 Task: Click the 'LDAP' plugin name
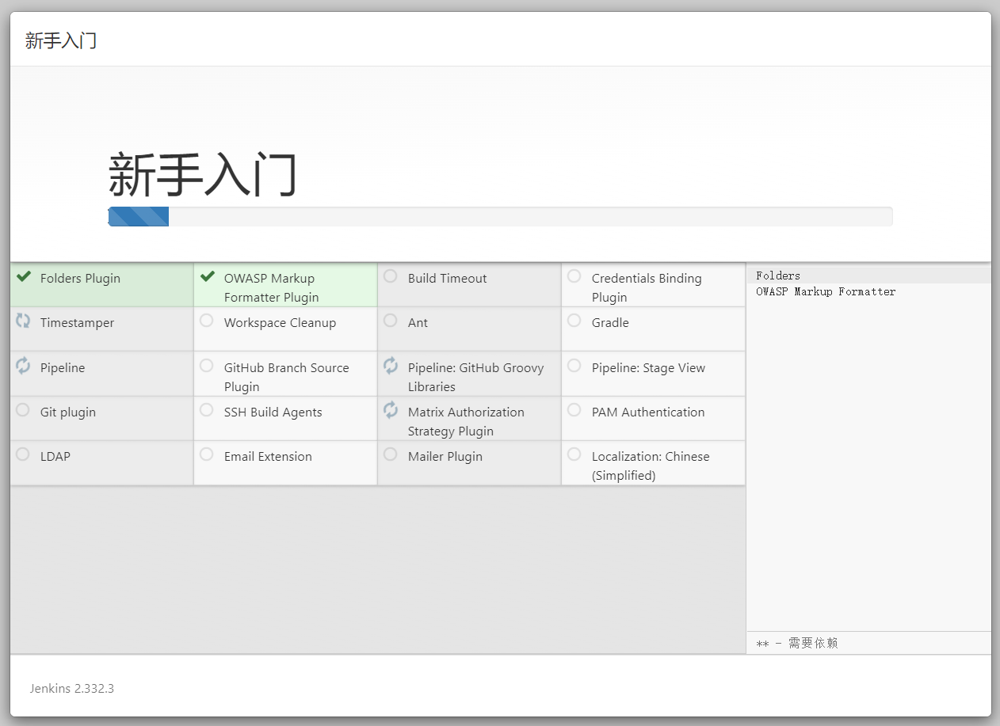tap(55, 457)
